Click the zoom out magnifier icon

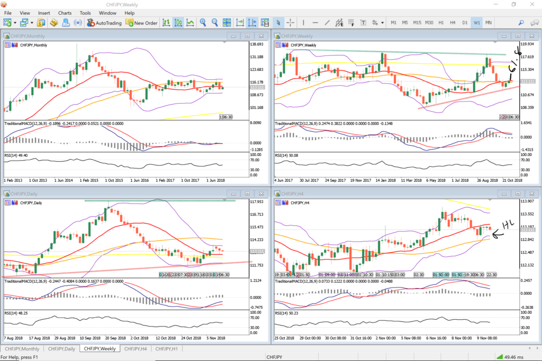click(215, 23)
